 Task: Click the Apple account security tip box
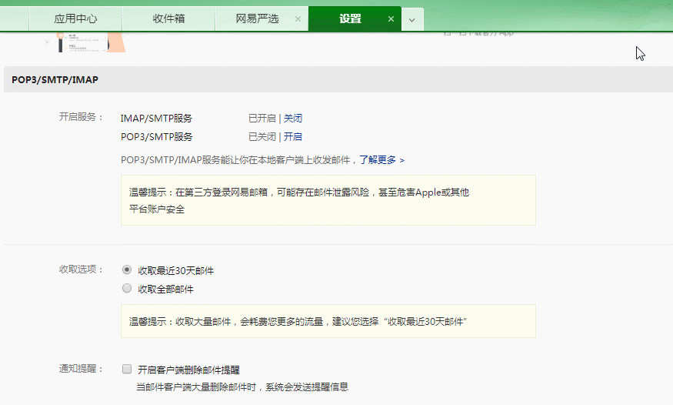[x=328, y=200]
